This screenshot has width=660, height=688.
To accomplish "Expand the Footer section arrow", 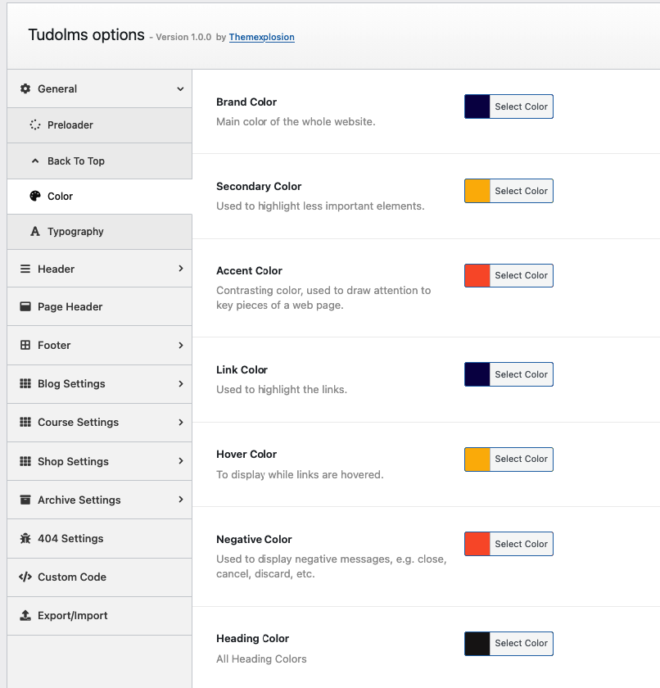I will click(180, 345).
